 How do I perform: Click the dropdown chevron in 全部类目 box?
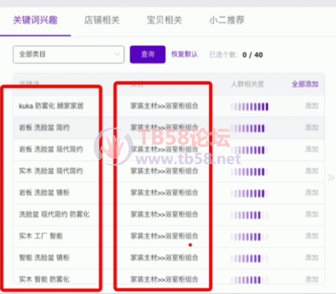click(x=117, y=54)
